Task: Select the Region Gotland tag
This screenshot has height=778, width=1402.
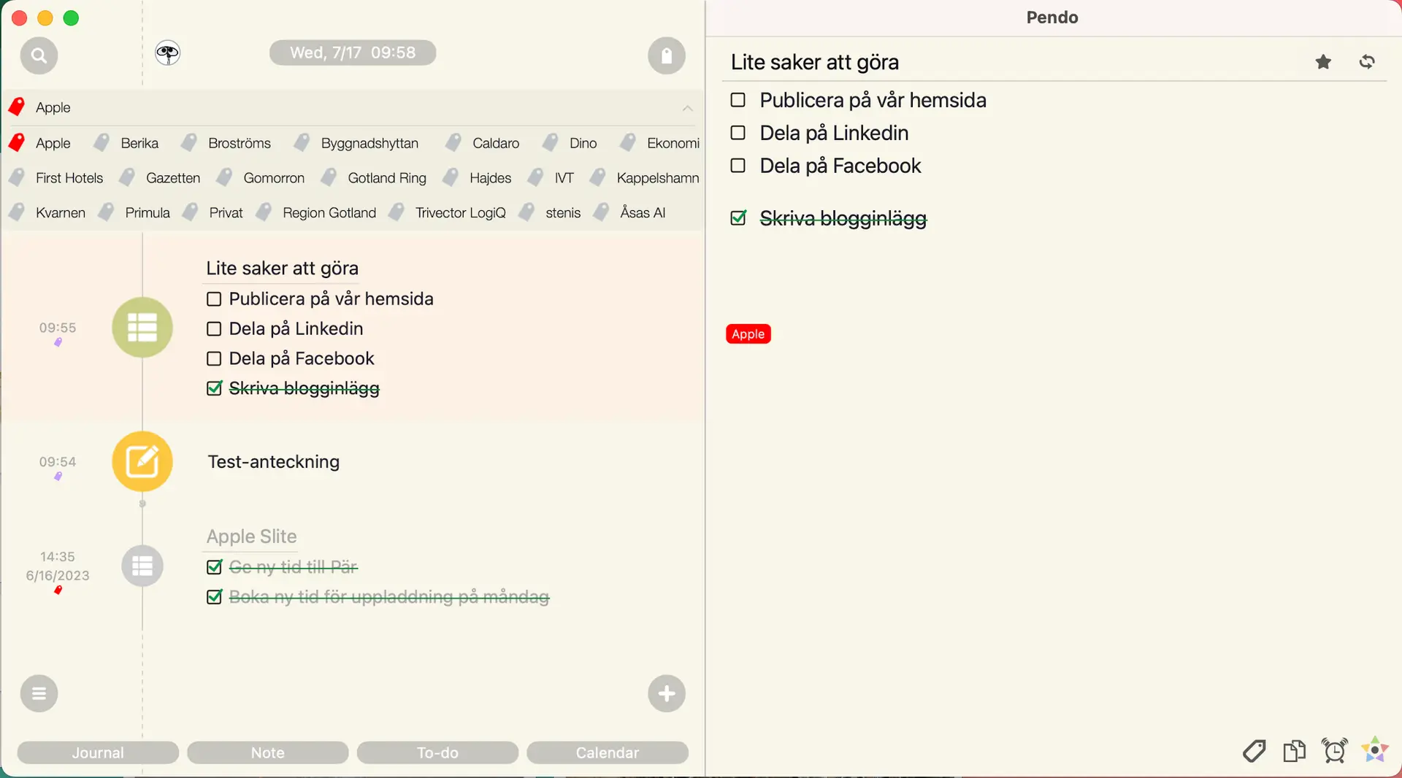Action: pyautogui.click(x=329, y=212)
